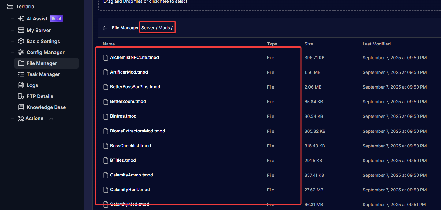Screen dimensions: 441x210
Task: Collapse the Actions menu chevron
Action: click(51, 118)
